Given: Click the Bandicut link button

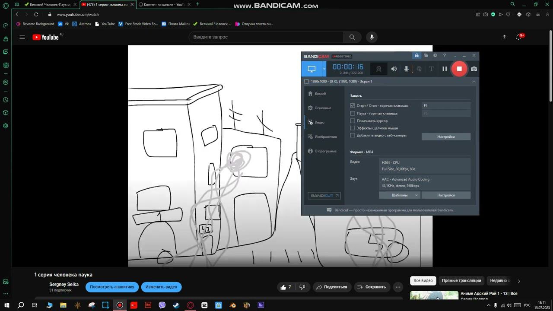Looking at the screenshot, I should point(324,196).
